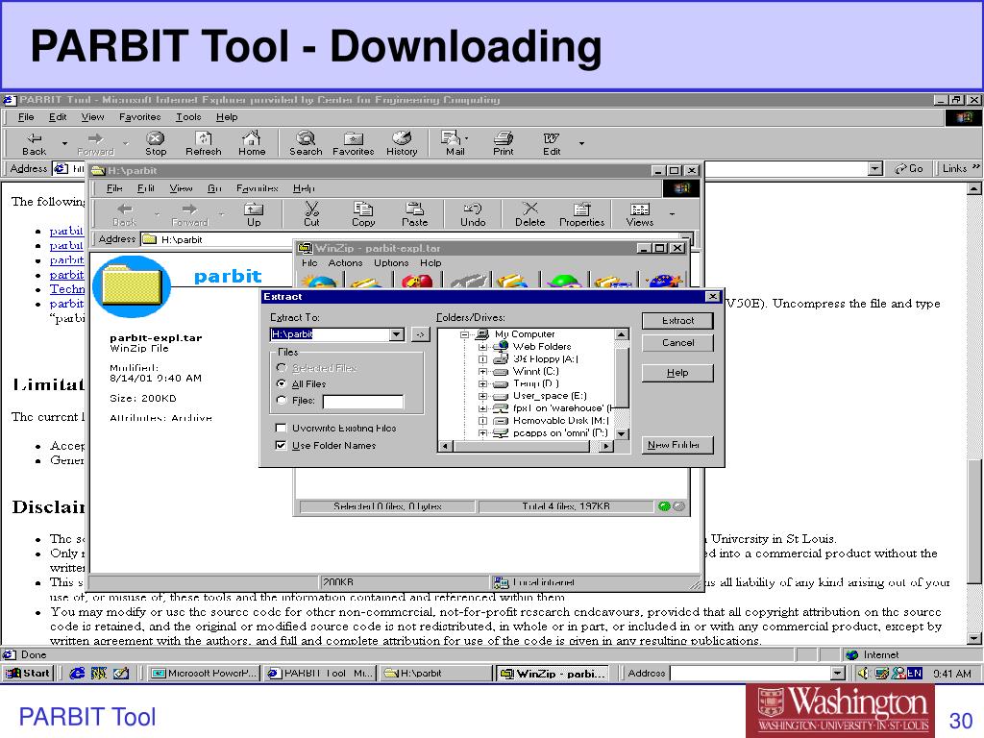Image resolution: width=984 pixels, height=738 pixels.
Task: Open History in Internet Explorer toolbar
Action: (x=402, y=144)
